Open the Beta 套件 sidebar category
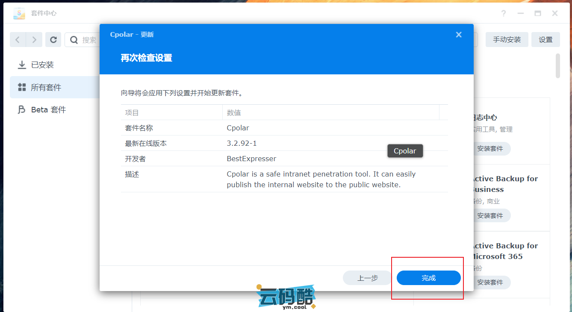Image resolution: width=572 pixels, height=312 pixels. pyautogui.click(x=48, y=110)
